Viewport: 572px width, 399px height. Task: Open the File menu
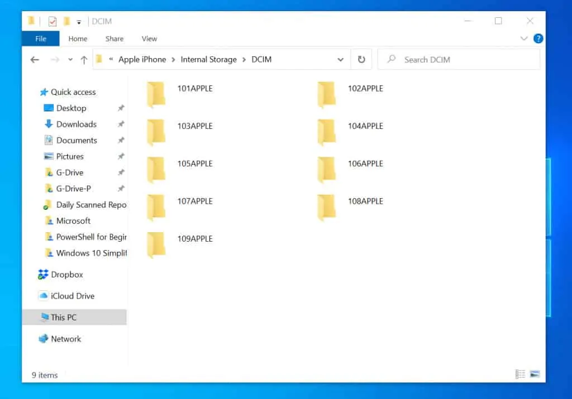click(x=40, y=39)
